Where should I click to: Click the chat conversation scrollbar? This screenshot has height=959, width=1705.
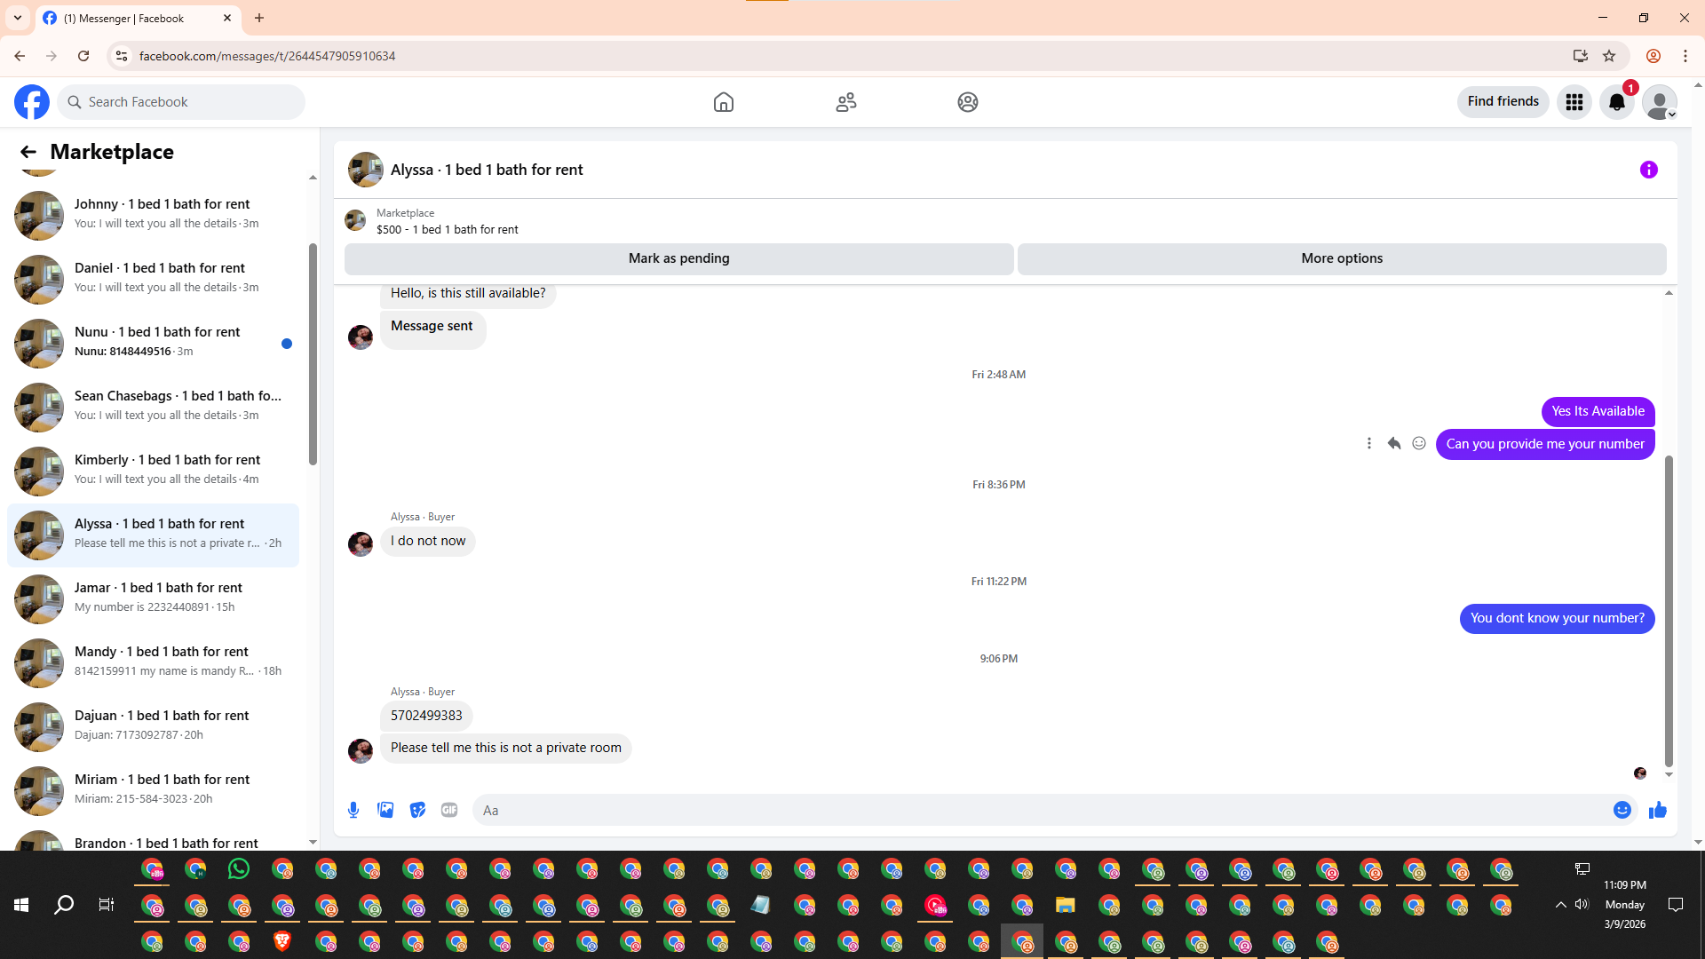1669,611
